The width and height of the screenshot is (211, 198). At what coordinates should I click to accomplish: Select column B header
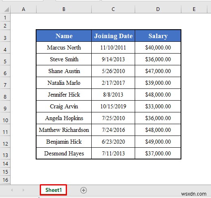click(64, 9)
